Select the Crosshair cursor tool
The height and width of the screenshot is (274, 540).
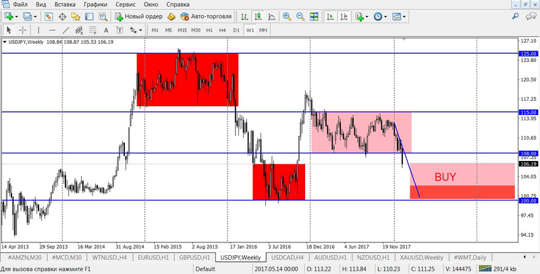(x=22, y=30)
